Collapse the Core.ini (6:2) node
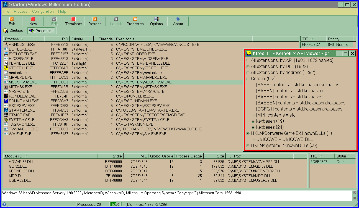The width and height of the screenshot is (359, 208). tap(248, 78)
